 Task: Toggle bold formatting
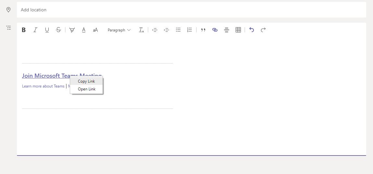[24, 30]
